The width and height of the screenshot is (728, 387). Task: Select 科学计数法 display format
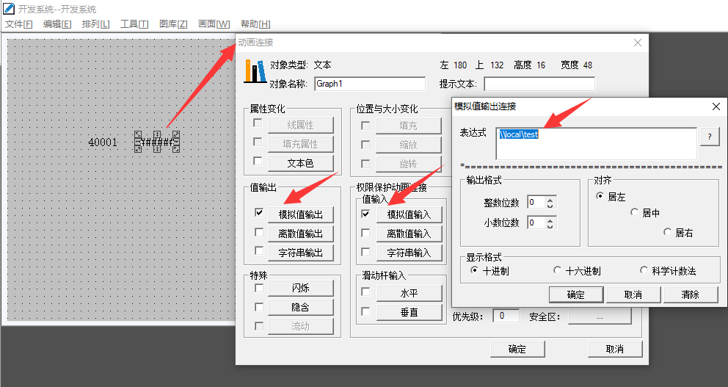(644, 271)
